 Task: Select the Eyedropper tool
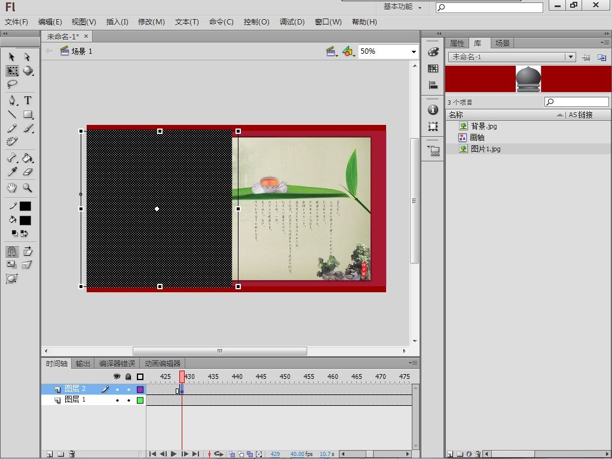tap(12, 172)
